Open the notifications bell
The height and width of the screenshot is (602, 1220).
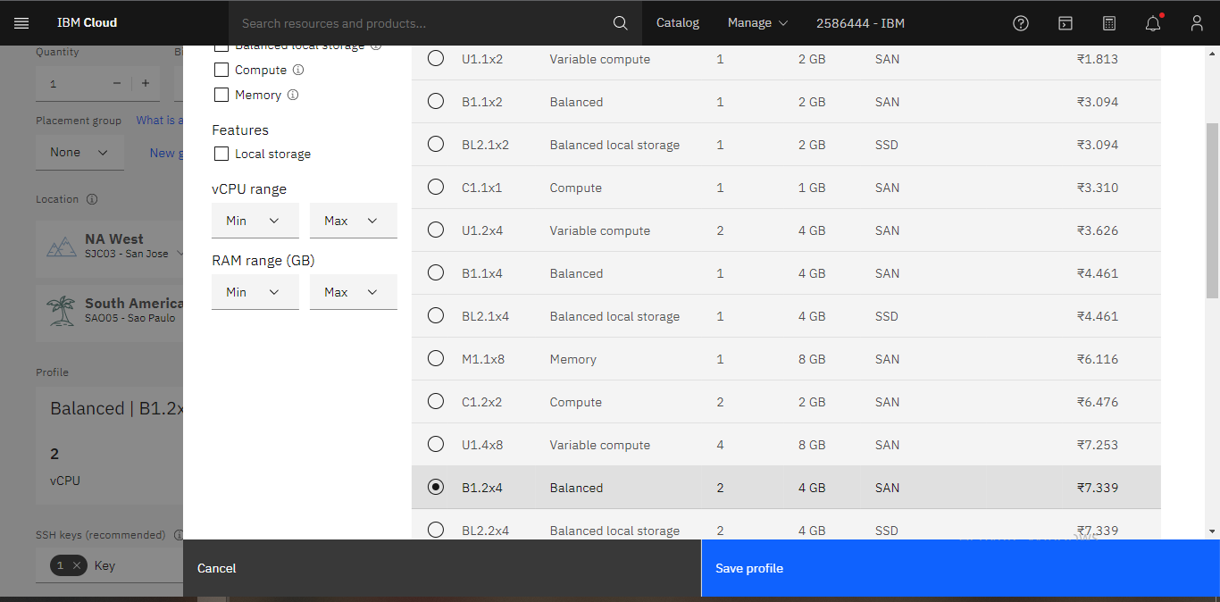click(x=1153, y=23)
